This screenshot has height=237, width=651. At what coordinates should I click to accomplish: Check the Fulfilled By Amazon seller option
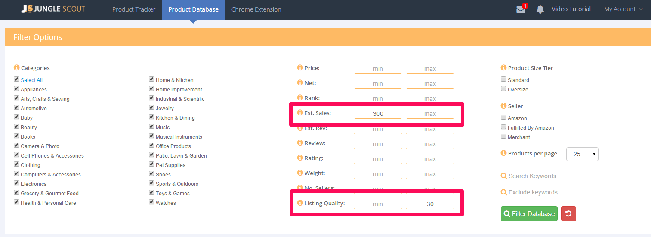click(503, 127)
